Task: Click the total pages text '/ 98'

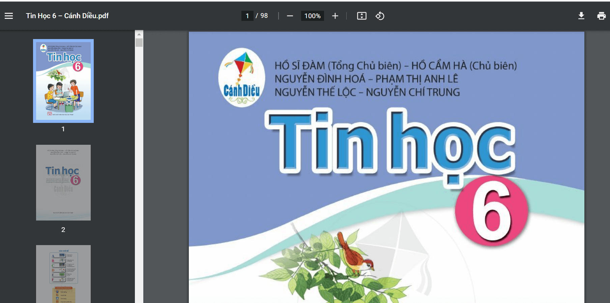Action: point(262,16)
